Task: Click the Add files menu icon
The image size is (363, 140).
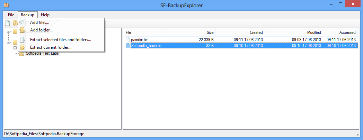Action: [x=22, y=22]
